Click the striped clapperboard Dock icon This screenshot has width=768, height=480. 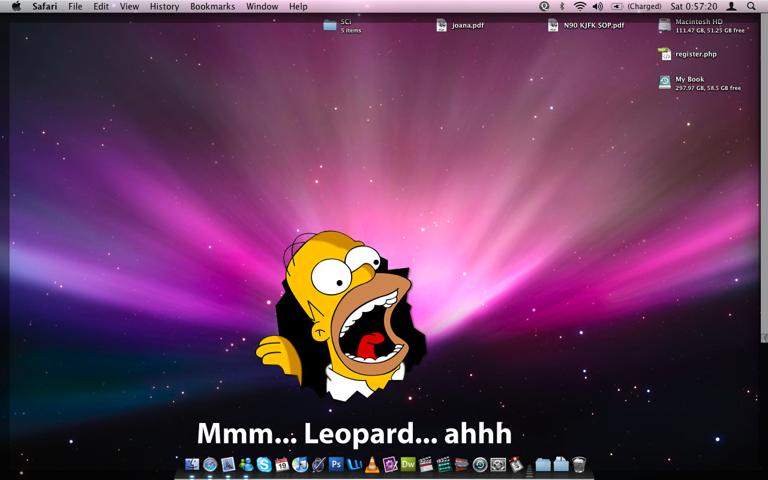(x=426, y=464)
